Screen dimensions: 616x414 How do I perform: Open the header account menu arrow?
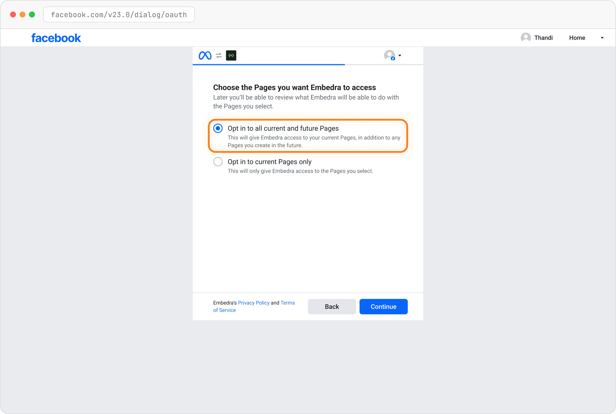pyautogui.click(x=602, y=38)
